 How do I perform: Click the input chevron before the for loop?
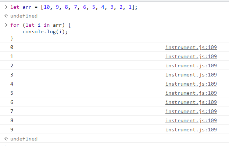coord(6,25)
